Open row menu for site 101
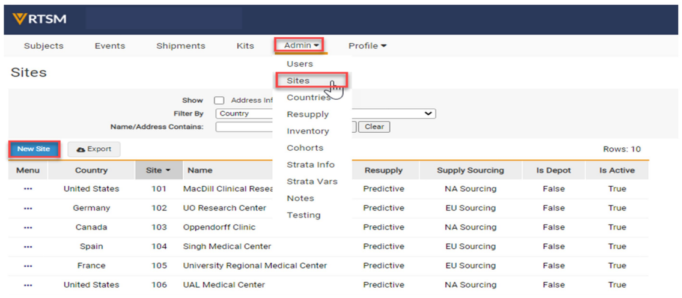 coord(28,189)
